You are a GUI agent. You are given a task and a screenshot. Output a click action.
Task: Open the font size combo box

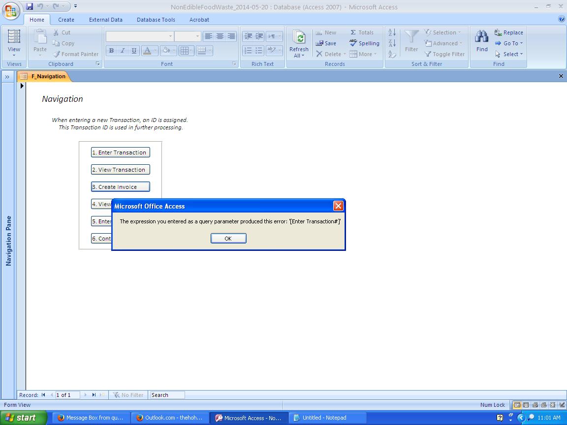188,36
